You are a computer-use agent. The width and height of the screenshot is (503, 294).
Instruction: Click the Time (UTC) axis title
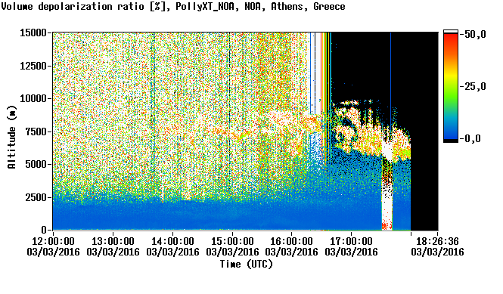246,264
